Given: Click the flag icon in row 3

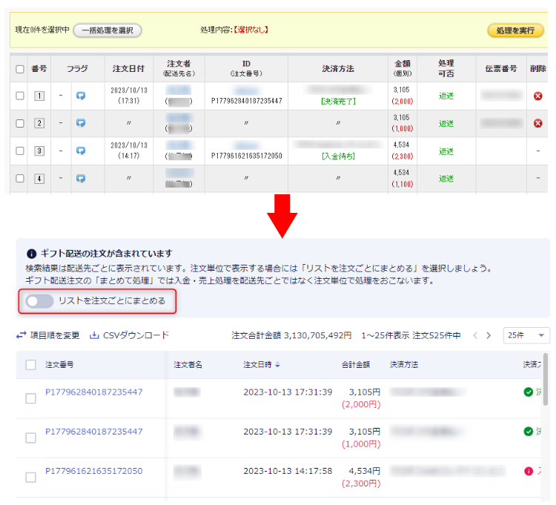Looking at the screenshot, I should (x=81, y=151).
